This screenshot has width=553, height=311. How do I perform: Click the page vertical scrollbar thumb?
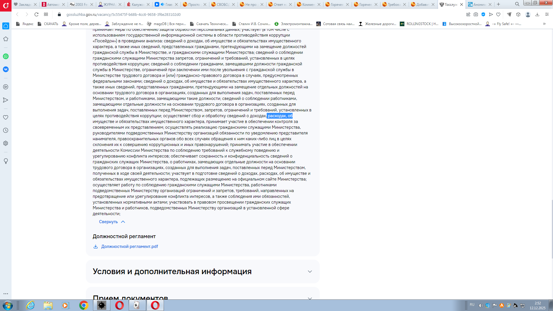click(x=552, y=230)
